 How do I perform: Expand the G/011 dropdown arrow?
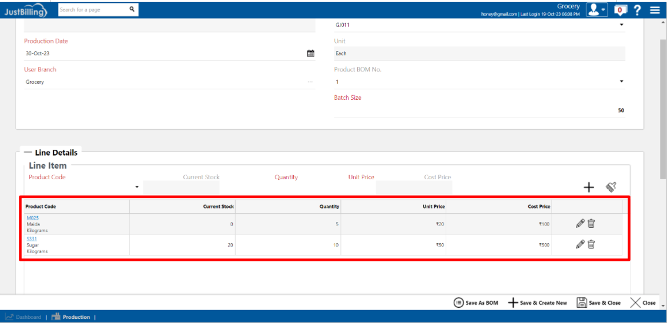coord(622,25)
